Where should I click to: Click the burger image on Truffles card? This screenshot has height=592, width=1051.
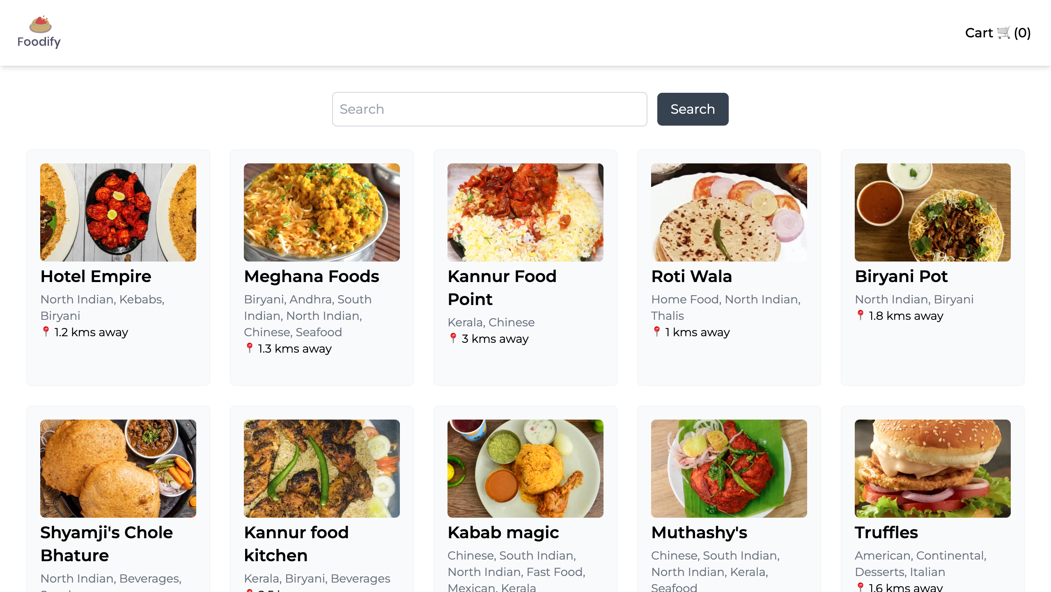click(932, 468)
